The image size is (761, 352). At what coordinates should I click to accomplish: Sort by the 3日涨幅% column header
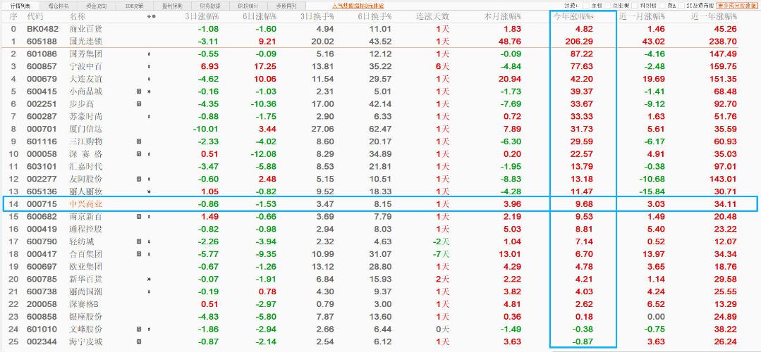coord(202,16)
